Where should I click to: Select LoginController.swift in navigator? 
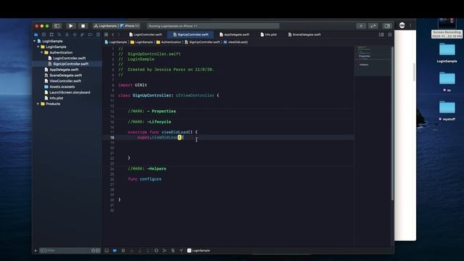point(67,58)
